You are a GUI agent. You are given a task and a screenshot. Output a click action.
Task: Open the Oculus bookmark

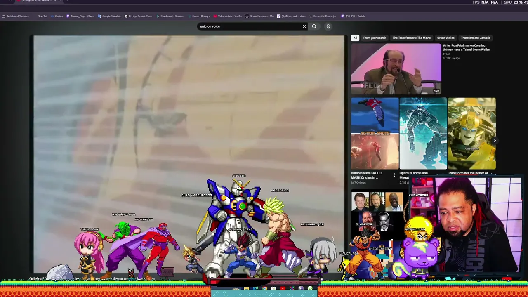pos(57,16)
